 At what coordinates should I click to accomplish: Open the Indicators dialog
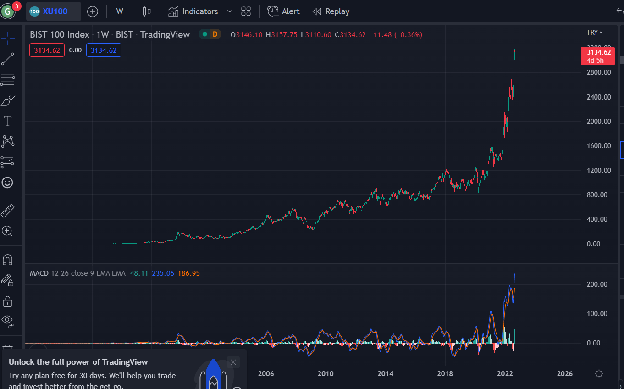[x=193, y=11]
